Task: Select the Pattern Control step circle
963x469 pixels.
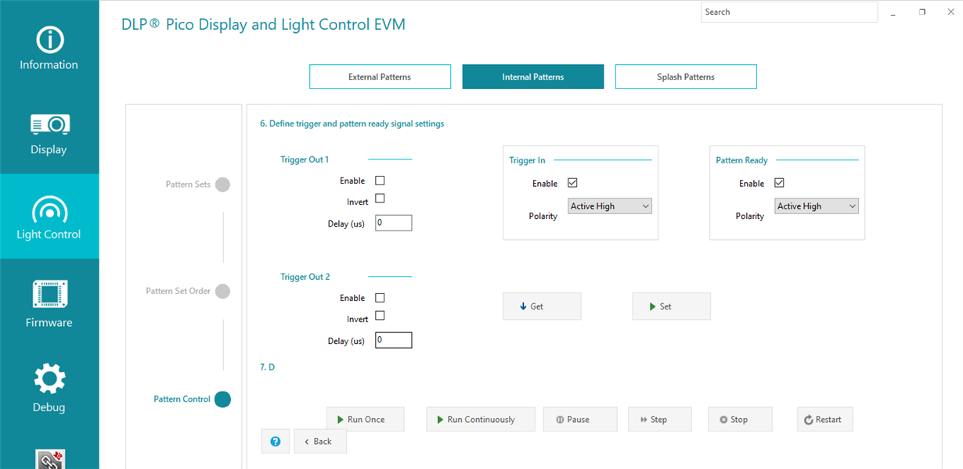Action: tap(222, 399)
